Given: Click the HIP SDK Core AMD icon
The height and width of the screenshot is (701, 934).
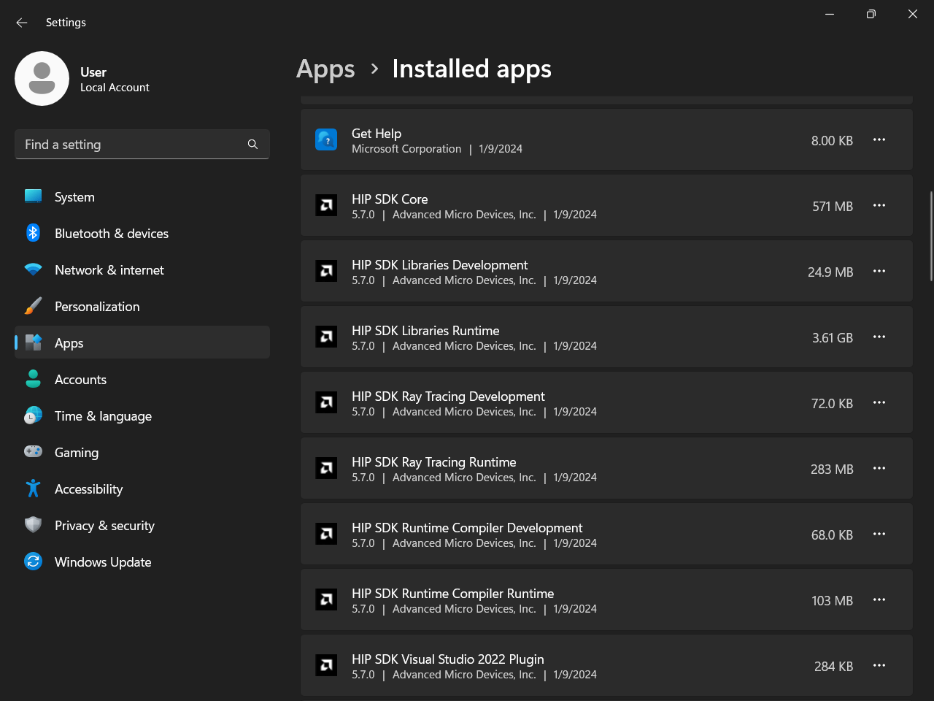Looking at the screenshot, I should click(x=326, y=205).
